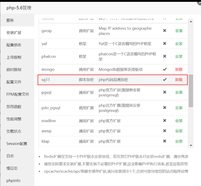
Task: Install the geoip extension
Action: [179, 31]
